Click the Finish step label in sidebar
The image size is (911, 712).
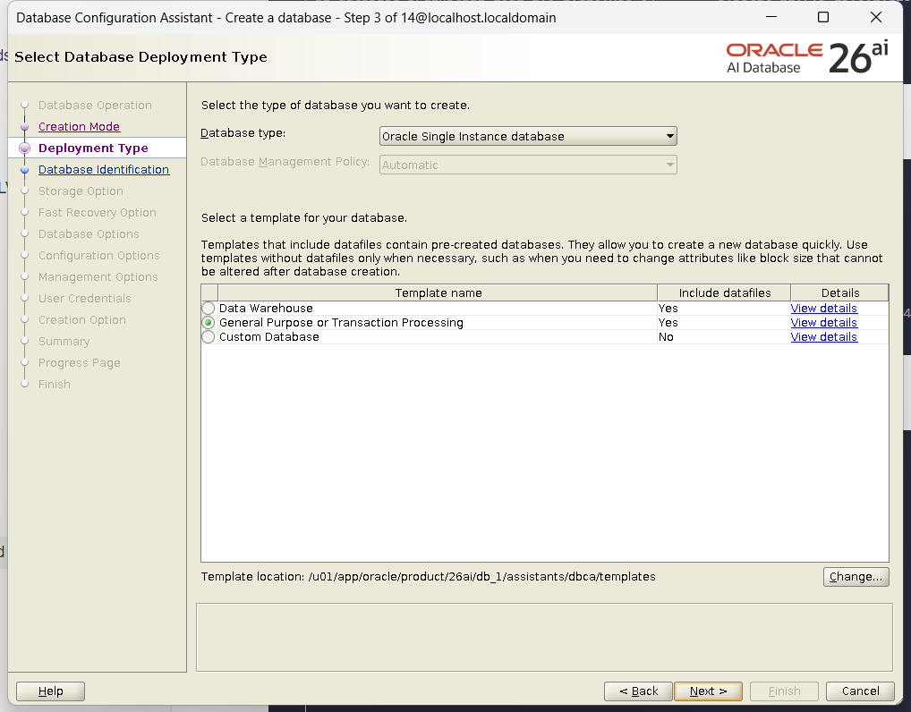(x=54, y=385)
